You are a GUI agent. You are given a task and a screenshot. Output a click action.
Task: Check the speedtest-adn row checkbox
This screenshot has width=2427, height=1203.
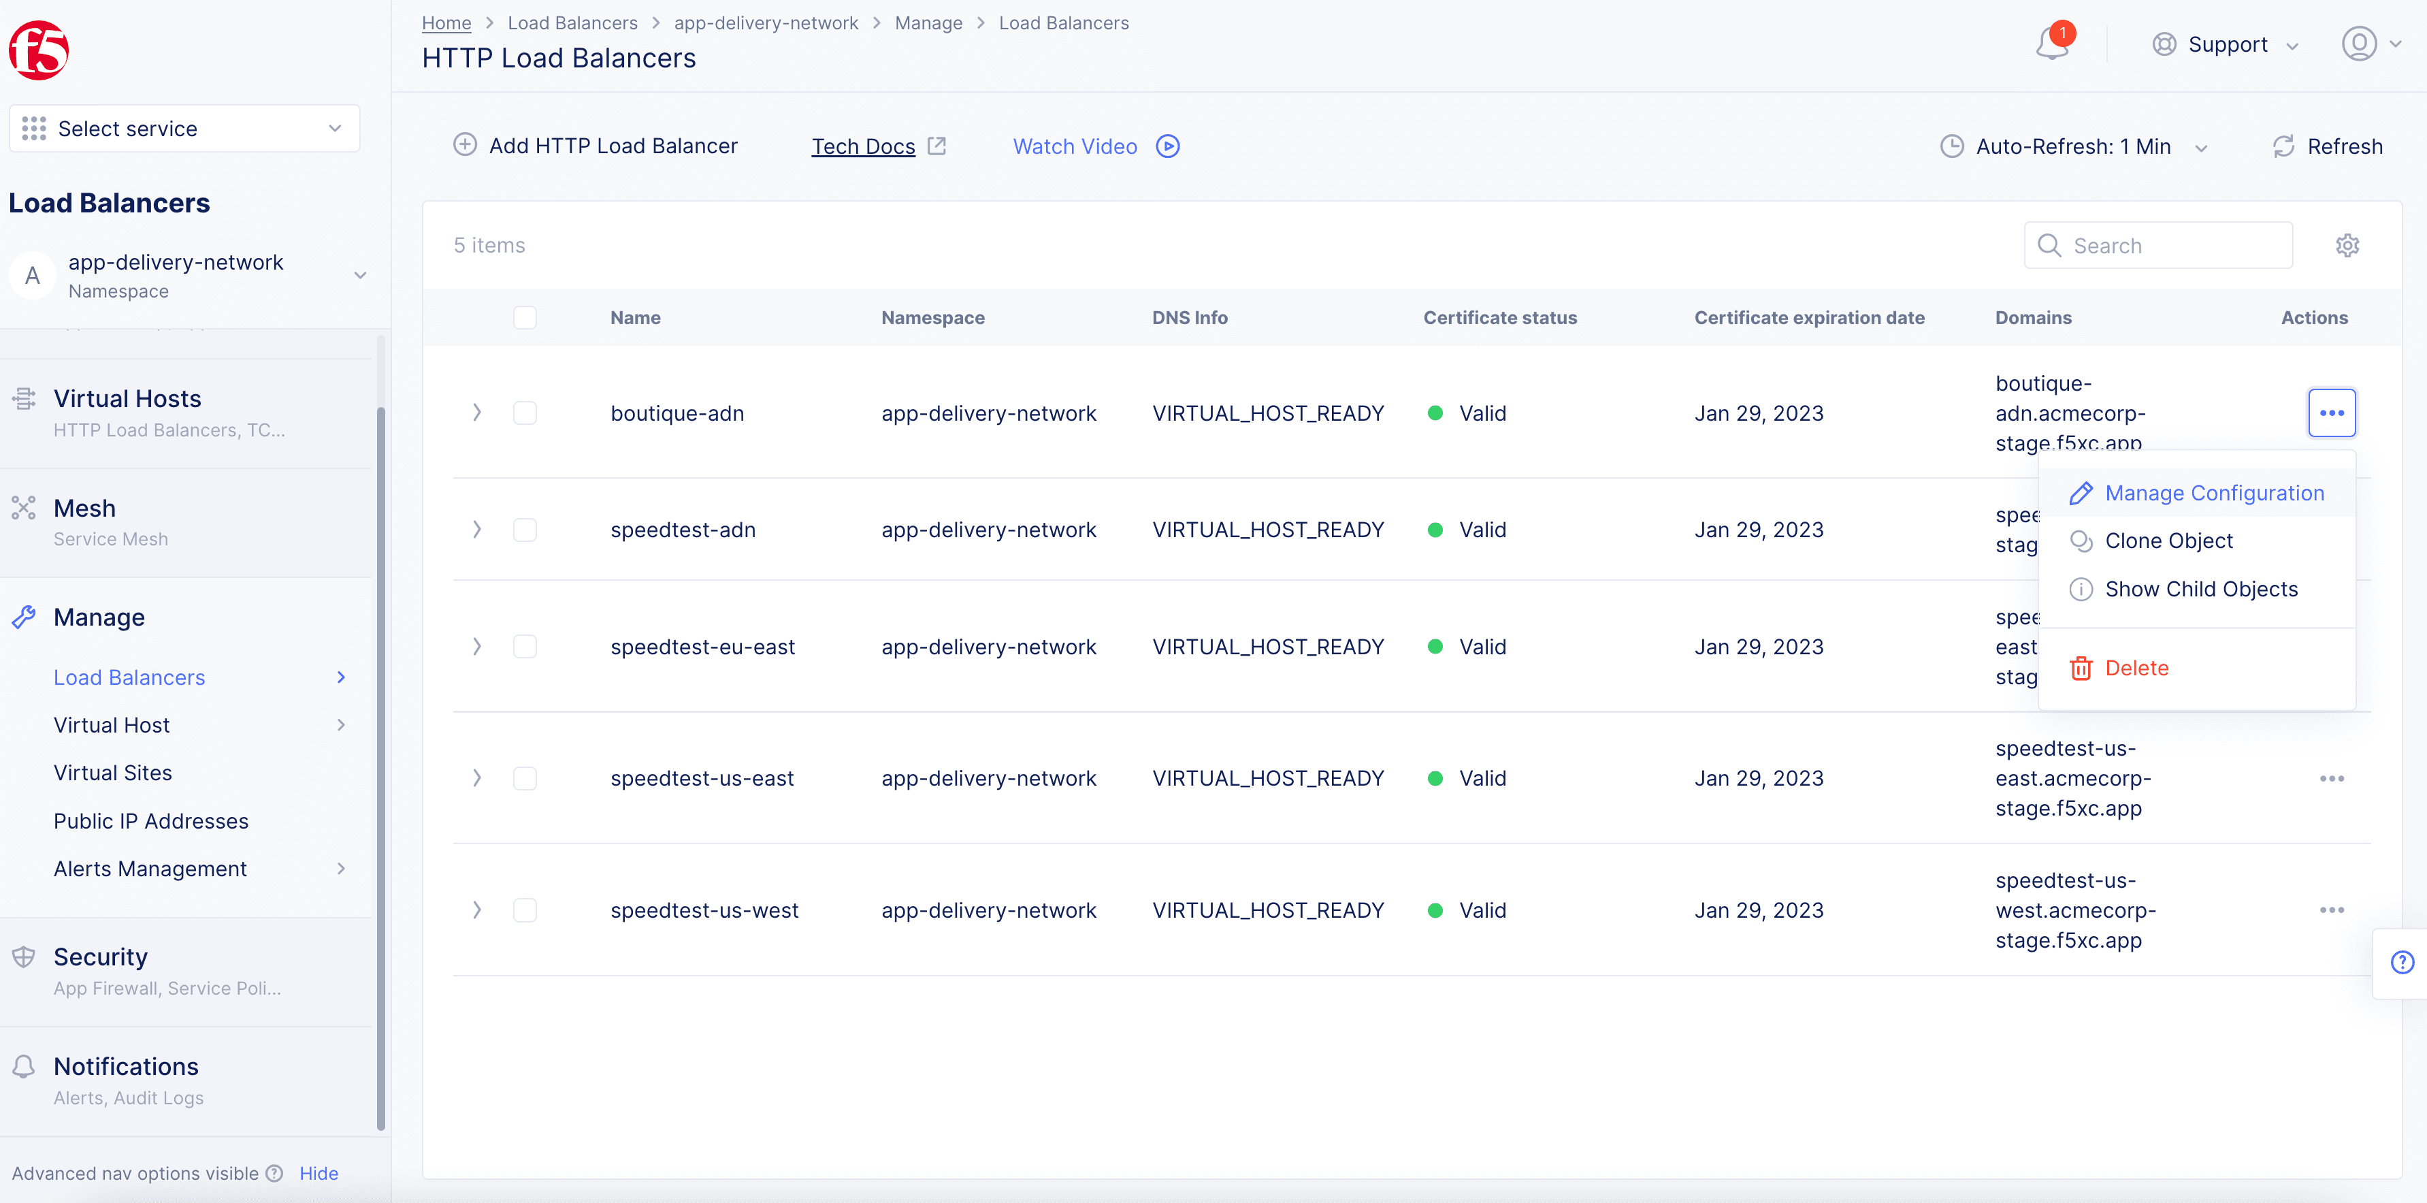[x=525, y=530]
